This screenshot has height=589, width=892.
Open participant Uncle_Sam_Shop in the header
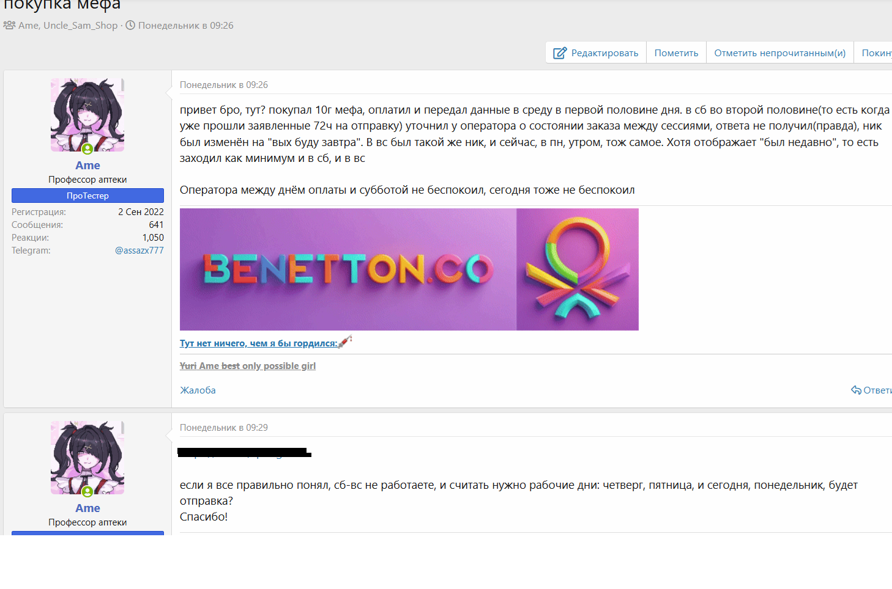[x=80, y=26]
